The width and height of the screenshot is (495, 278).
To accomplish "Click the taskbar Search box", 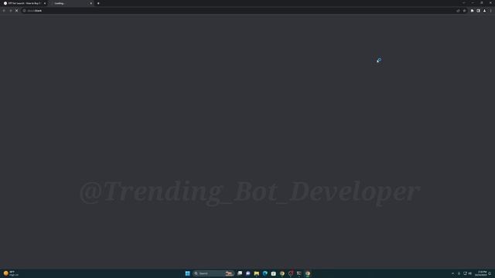I will [x=213, y=273].
